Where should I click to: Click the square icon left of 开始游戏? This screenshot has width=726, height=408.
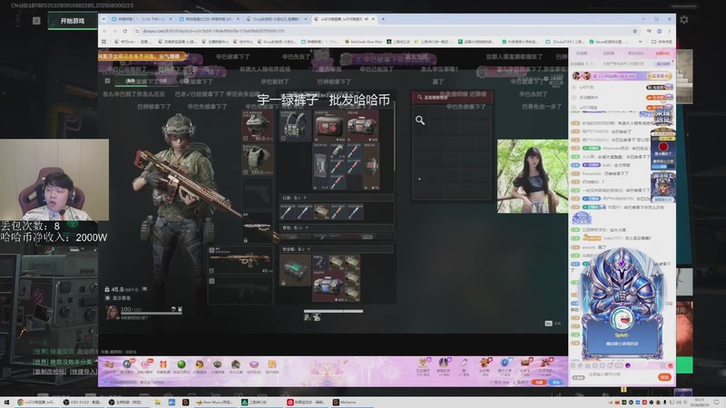pos(36,21)
